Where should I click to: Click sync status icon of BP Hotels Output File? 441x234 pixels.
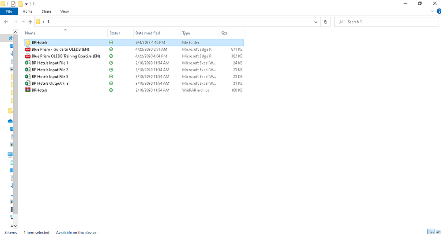coord(111,83)
